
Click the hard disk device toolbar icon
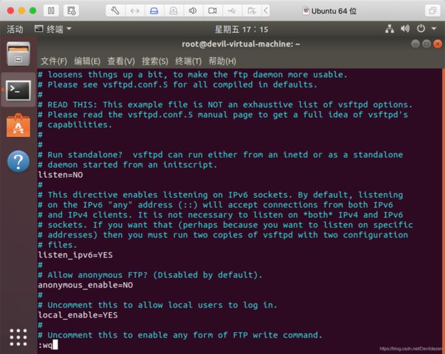(154, 11)
